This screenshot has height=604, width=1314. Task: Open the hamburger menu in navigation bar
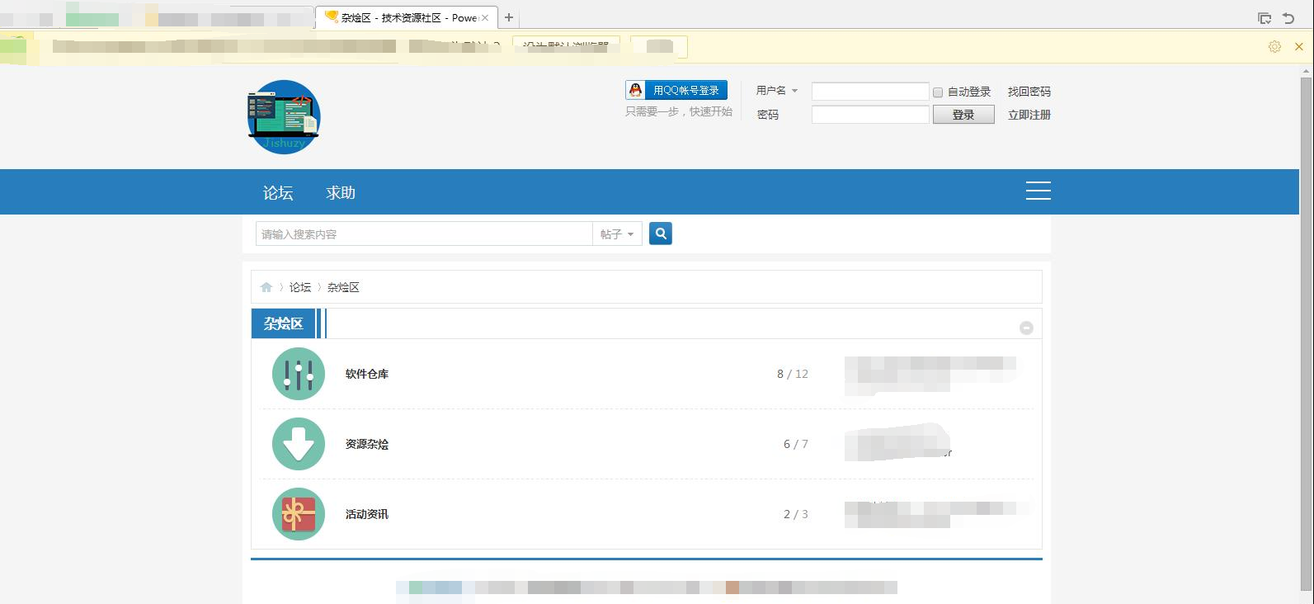click(1038, 191)
